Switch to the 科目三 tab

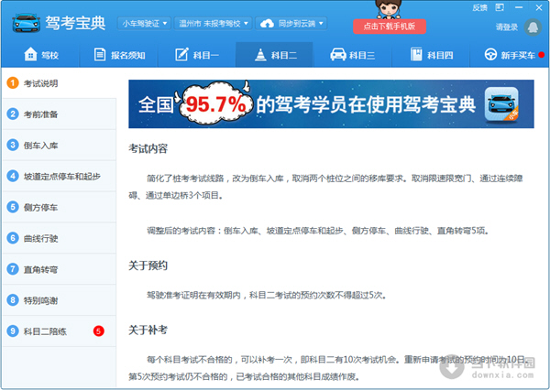click(353, 55)
